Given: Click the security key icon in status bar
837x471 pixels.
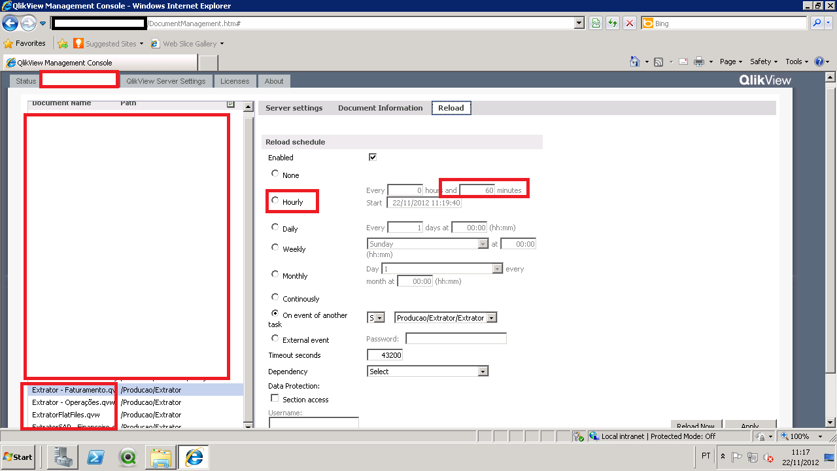Looking at the screenshot, I should pos(578,436).
